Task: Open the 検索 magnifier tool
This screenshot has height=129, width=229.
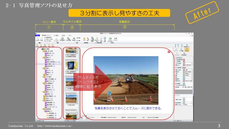Action: pyautogui.click(x=88, y=38)
